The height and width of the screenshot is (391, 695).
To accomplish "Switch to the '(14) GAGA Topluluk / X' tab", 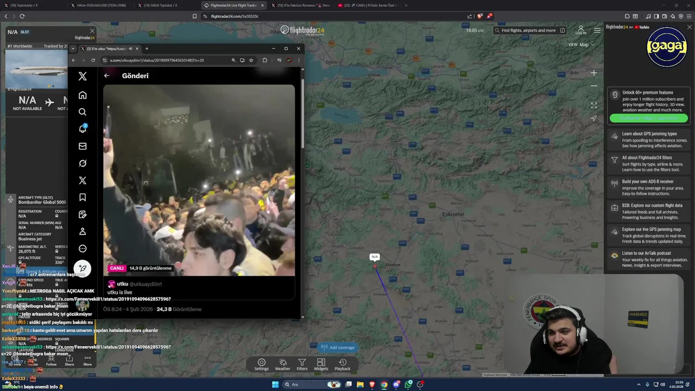I will (x=167, y=5).
